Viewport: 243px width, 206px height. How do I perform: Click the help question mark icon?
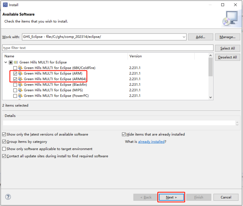8,197
